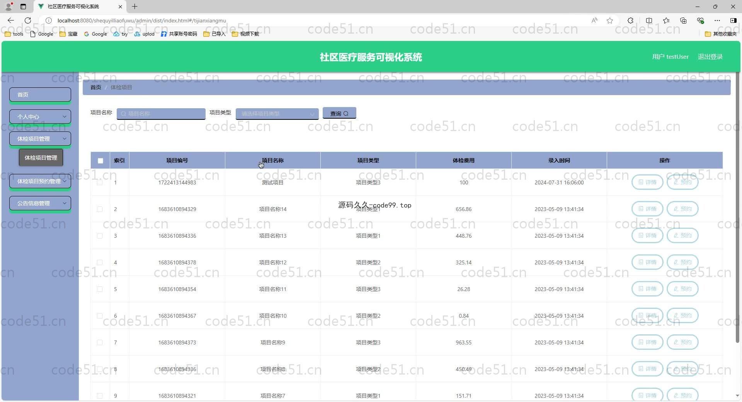Expand the 个人中心 sidebar menu
Viewport: 742px width, 402px height.
click(40, 117)
